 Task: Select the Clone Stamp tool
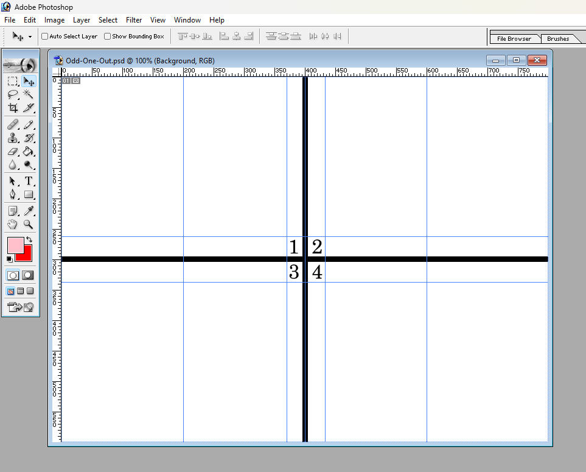point(13,138)
